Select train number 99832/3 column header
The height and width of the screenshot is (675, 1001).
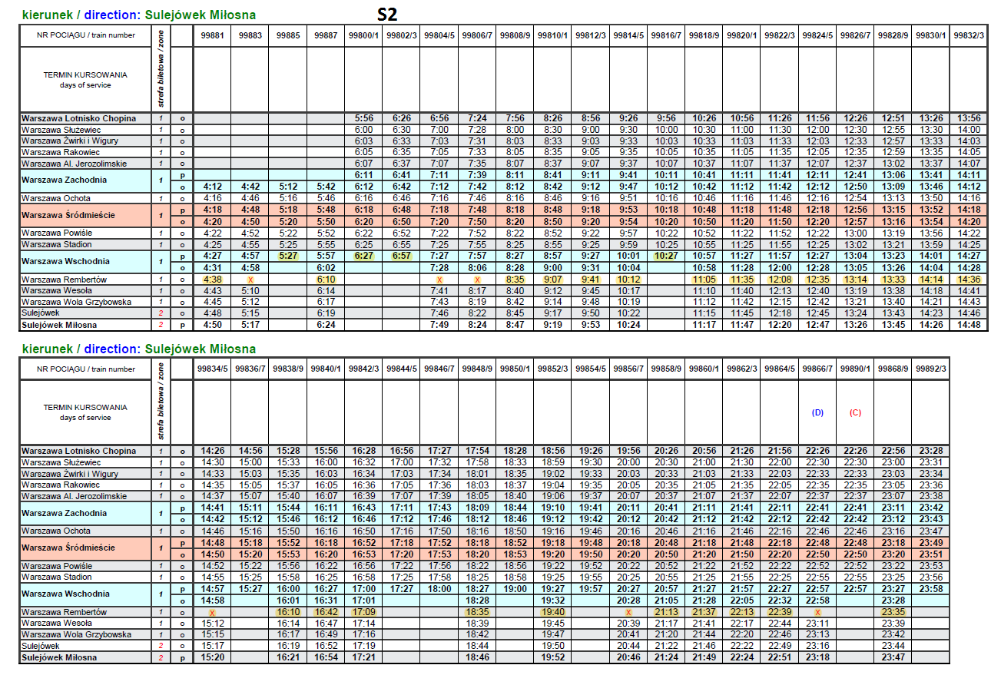tap(968, 35)
